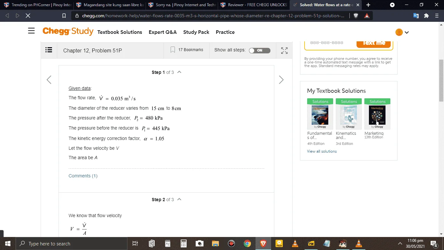Open Textbook Solutions menu
The image size is (444, 250).
tap(120, 32)
